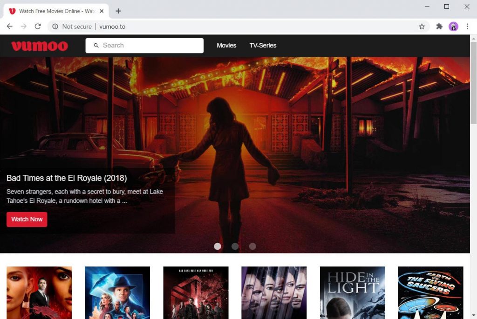Screen dimensions: 477x319
Task: Open a new browser tab
Action: [x=118, y=11]
